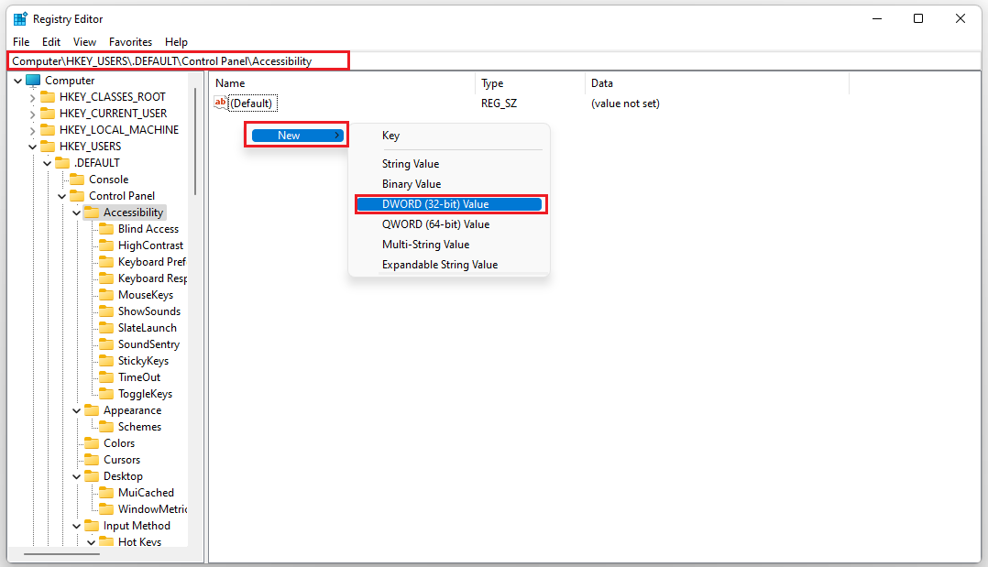Screen dimensions: 988x567
Task: Select the ToggleKeys tree item
Action: coord(145,394)
